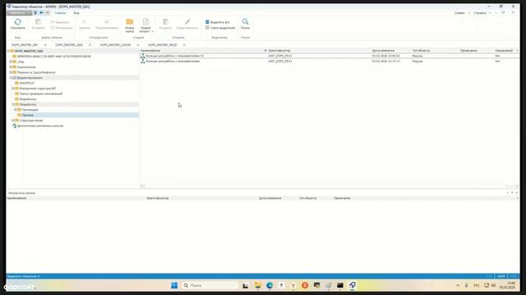Image resolution: width=526 pixels, height=295 pixels.
Task: Click the Переименовать rename icon
Action: 107,22
